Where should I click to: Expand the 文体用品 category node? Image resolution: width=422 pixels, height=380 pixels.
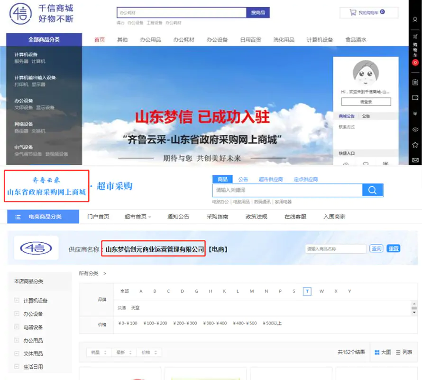[17, 353]
